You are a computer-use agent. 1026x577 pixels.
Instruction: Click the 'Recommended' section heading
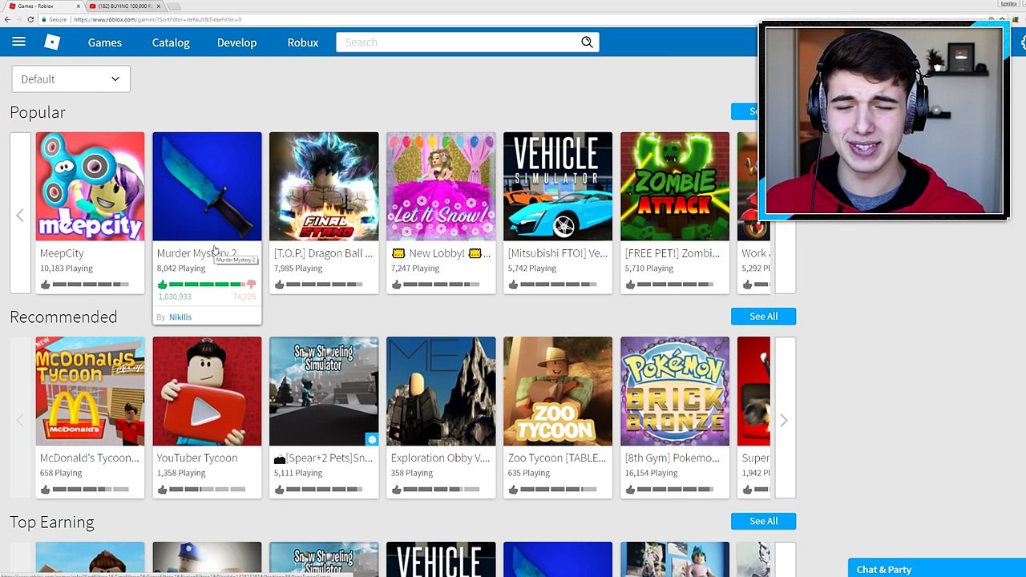(x=63, y=317)
